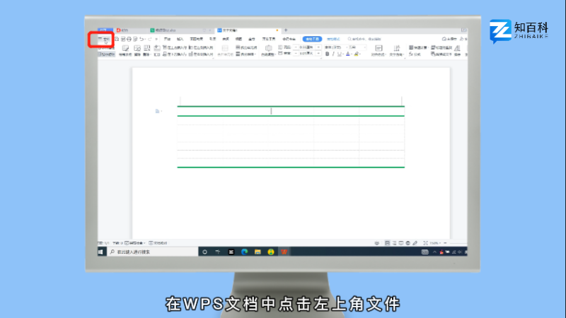Click the 未同步 cloud sync button
Image resolution: width=566 pixels, height=318 pixels.
(450, 39)
